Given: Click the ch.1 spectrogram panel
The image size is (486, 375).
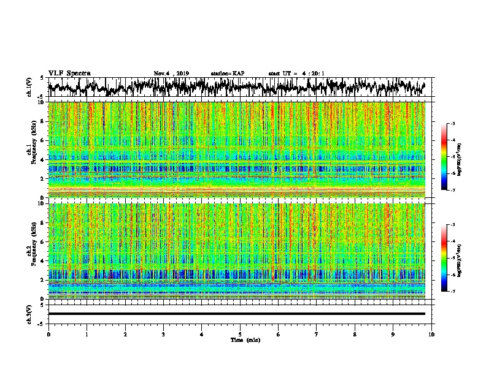Looking at the screenshot, I should pyautogui.click(x=236, y=150).
